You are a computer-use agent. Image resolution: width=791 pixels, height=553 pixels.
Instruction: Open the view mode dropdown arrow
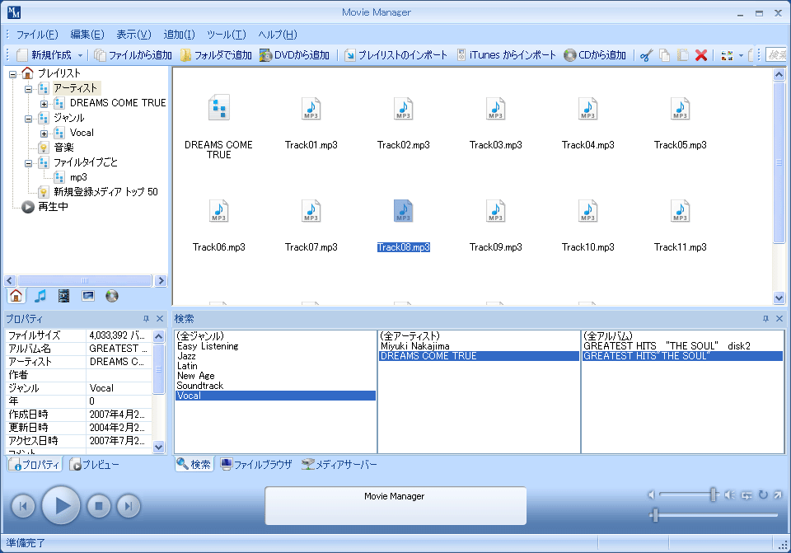(x=741, y=55)
